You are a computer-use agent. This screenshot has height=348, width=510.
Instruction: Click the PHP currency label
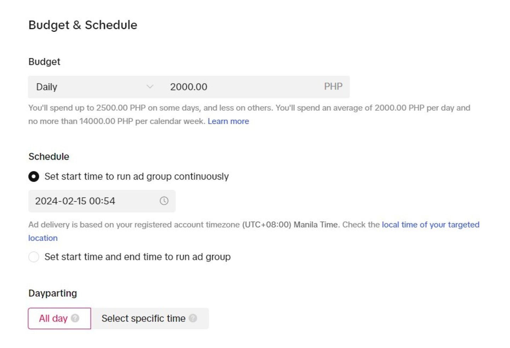(x=333, y=87)
